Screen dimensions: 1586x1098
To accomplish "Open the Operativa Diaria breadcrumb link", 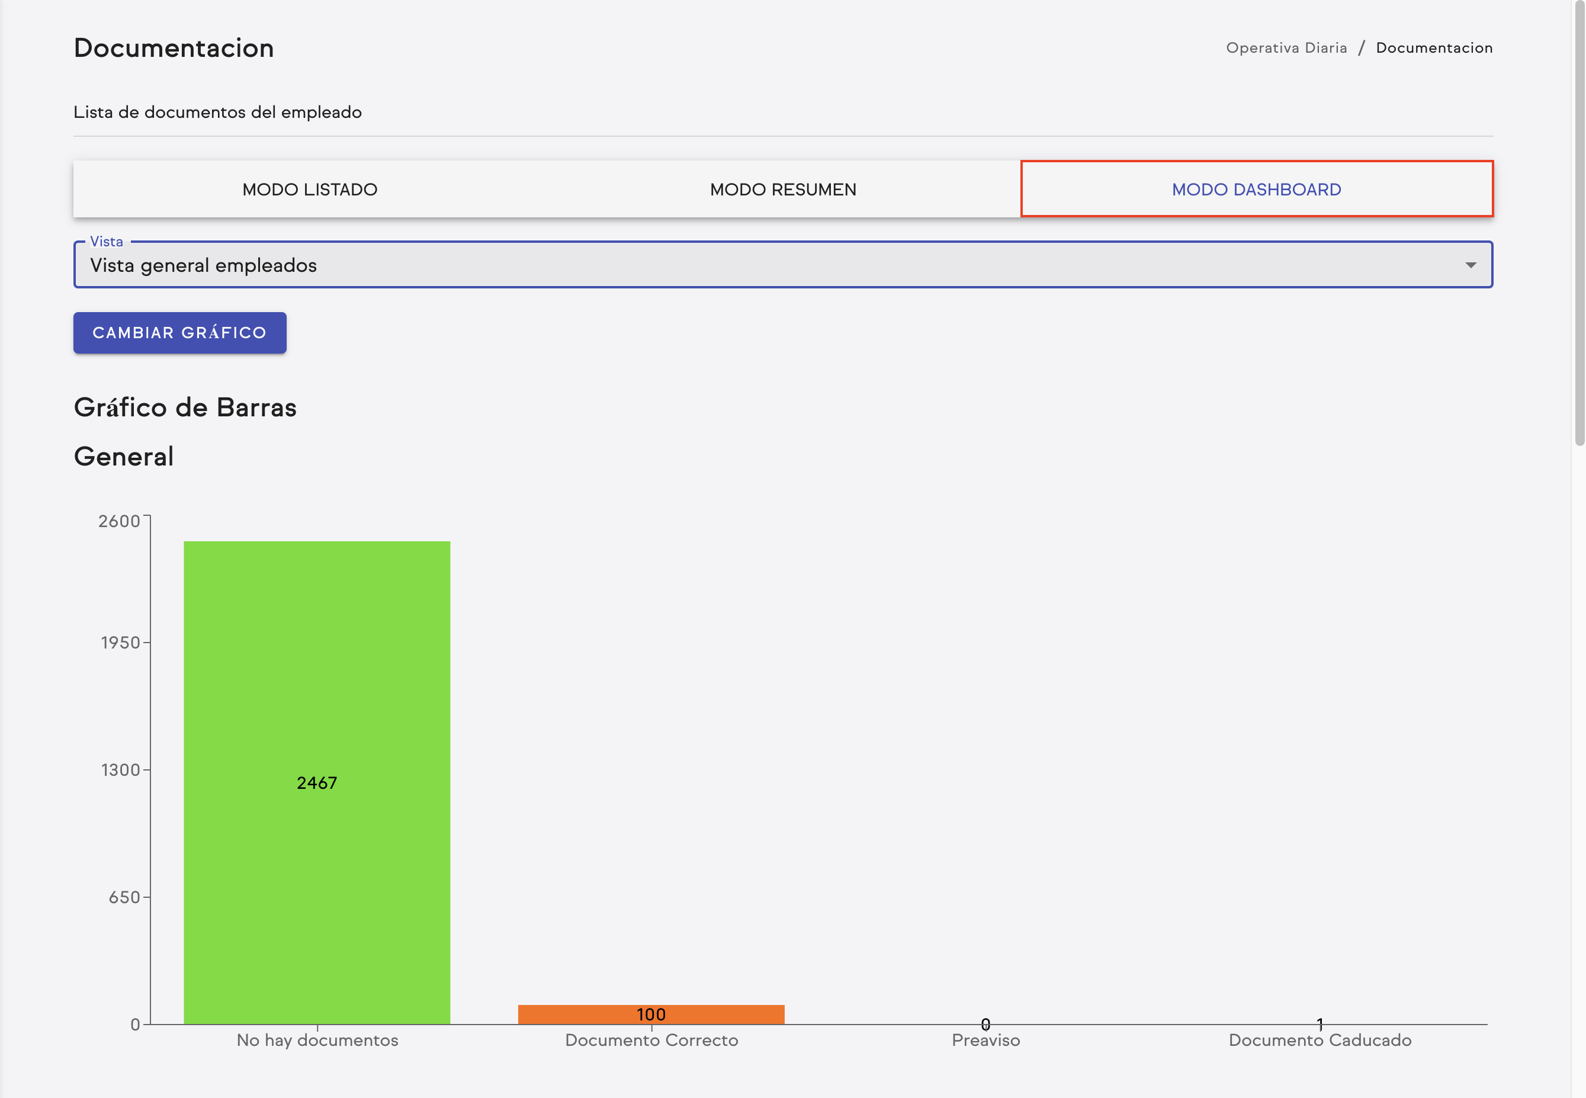I will (x=1287, y=47).
